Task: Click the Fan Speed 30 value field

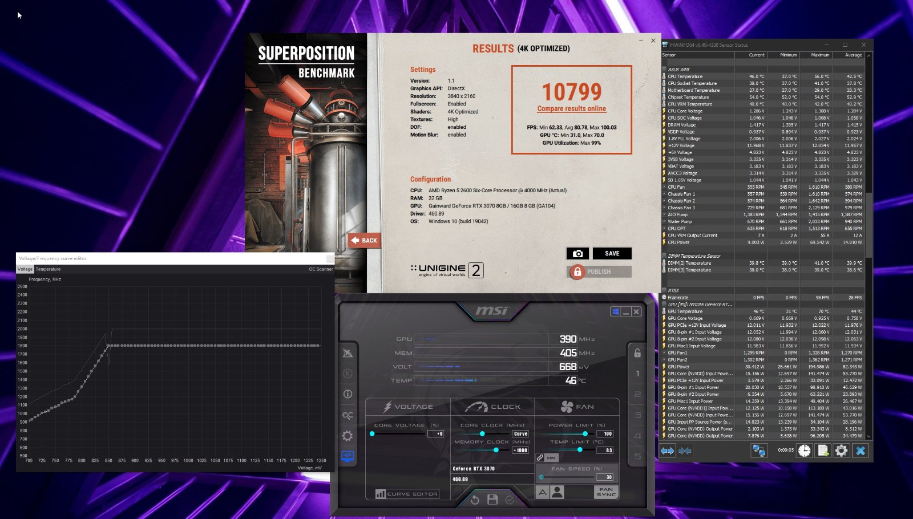Action: 605,477
